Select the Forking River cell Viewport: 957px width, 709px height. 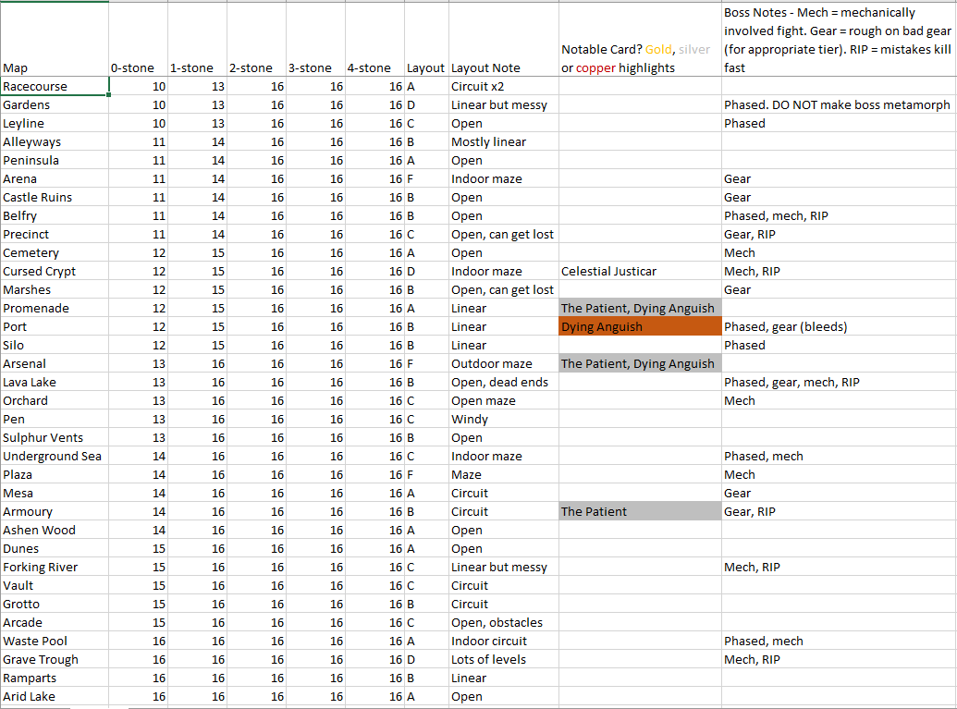55,567
